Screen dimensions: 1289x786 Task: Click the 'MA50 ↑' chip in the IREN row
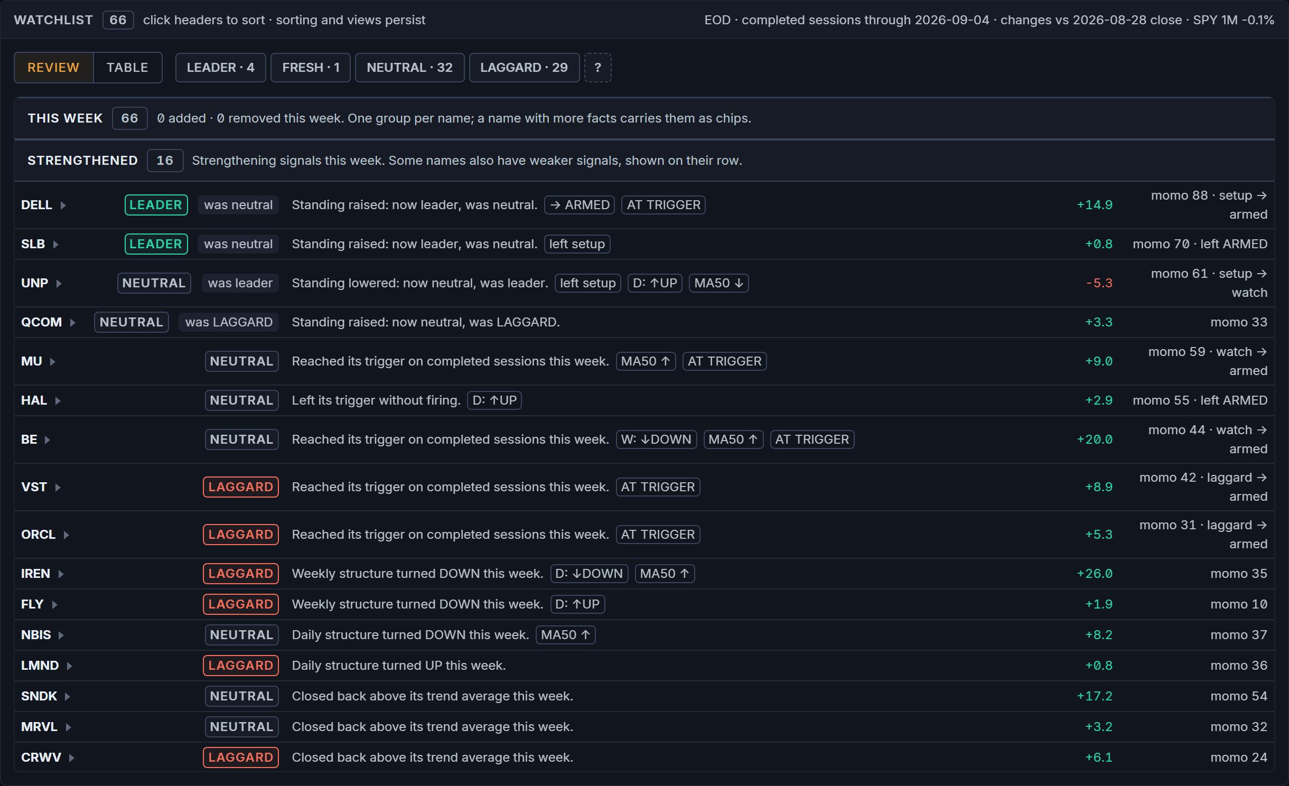(665, 574)
